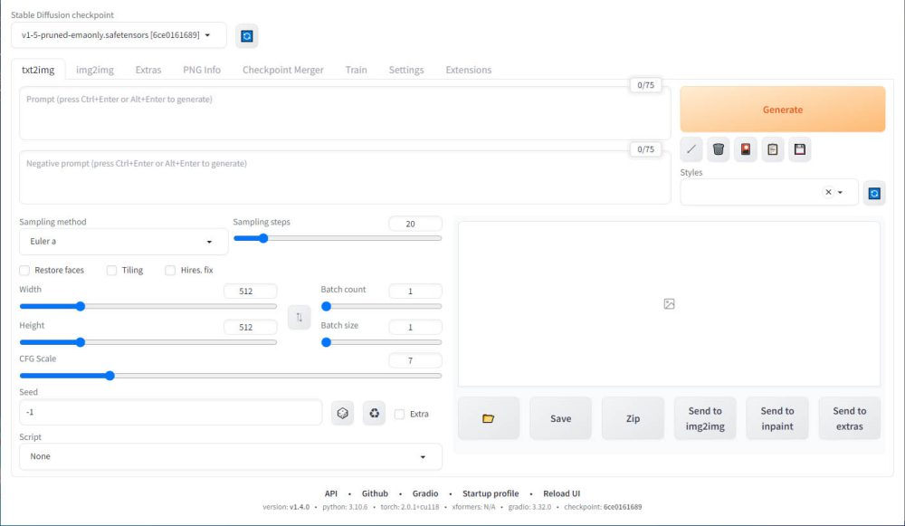Click the CFG Scale slider
Image resolution: width=905 pixels, height=526 pixels.
point(230,375)
